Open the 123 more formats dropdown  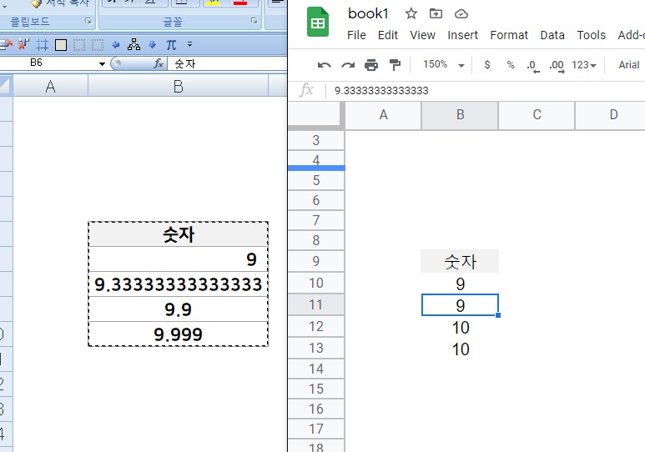click(x=584, y=65)
